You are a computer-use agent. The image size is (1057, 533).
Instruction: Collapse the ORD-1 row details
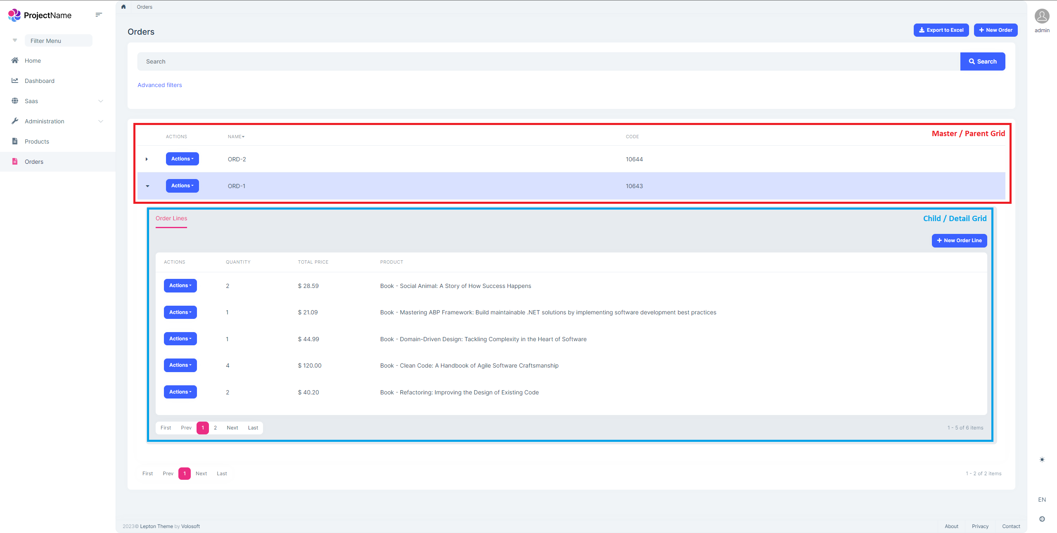coord(147,186)
